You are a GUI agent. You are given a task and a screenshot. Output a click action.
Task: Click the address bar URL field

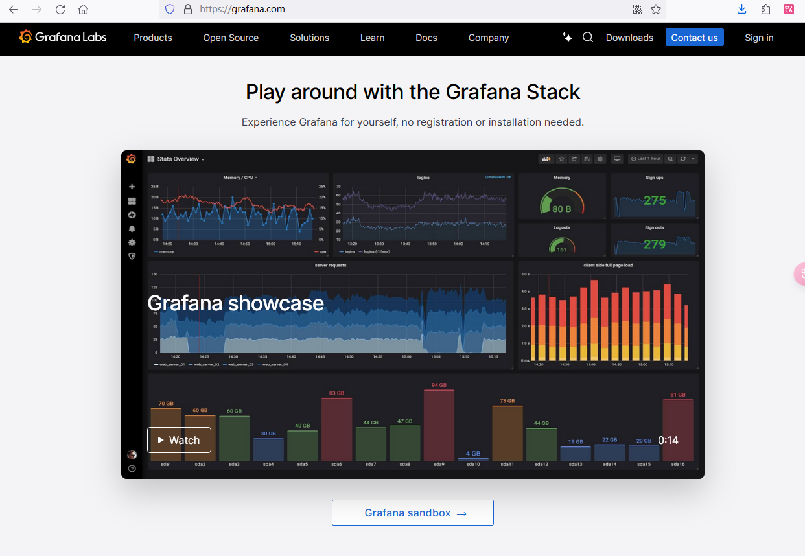click(x=389, y=9)
